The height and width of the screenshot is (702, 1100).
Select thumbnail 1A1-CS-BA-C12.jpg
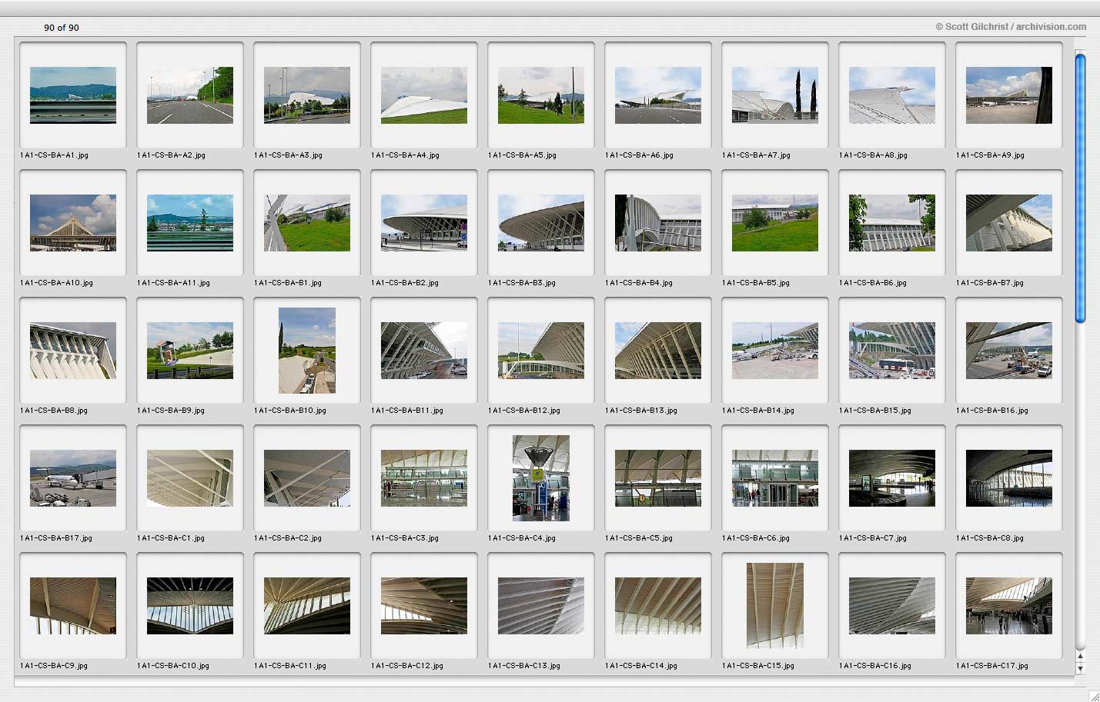pos(424,606)
